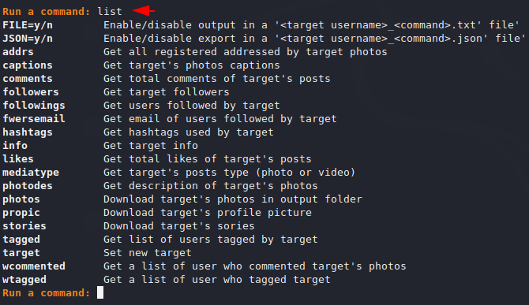The height and width of the screenshot is (305, 529).
Task: Click the typed 'list' command at top
Action: click(x=110, y=12)
